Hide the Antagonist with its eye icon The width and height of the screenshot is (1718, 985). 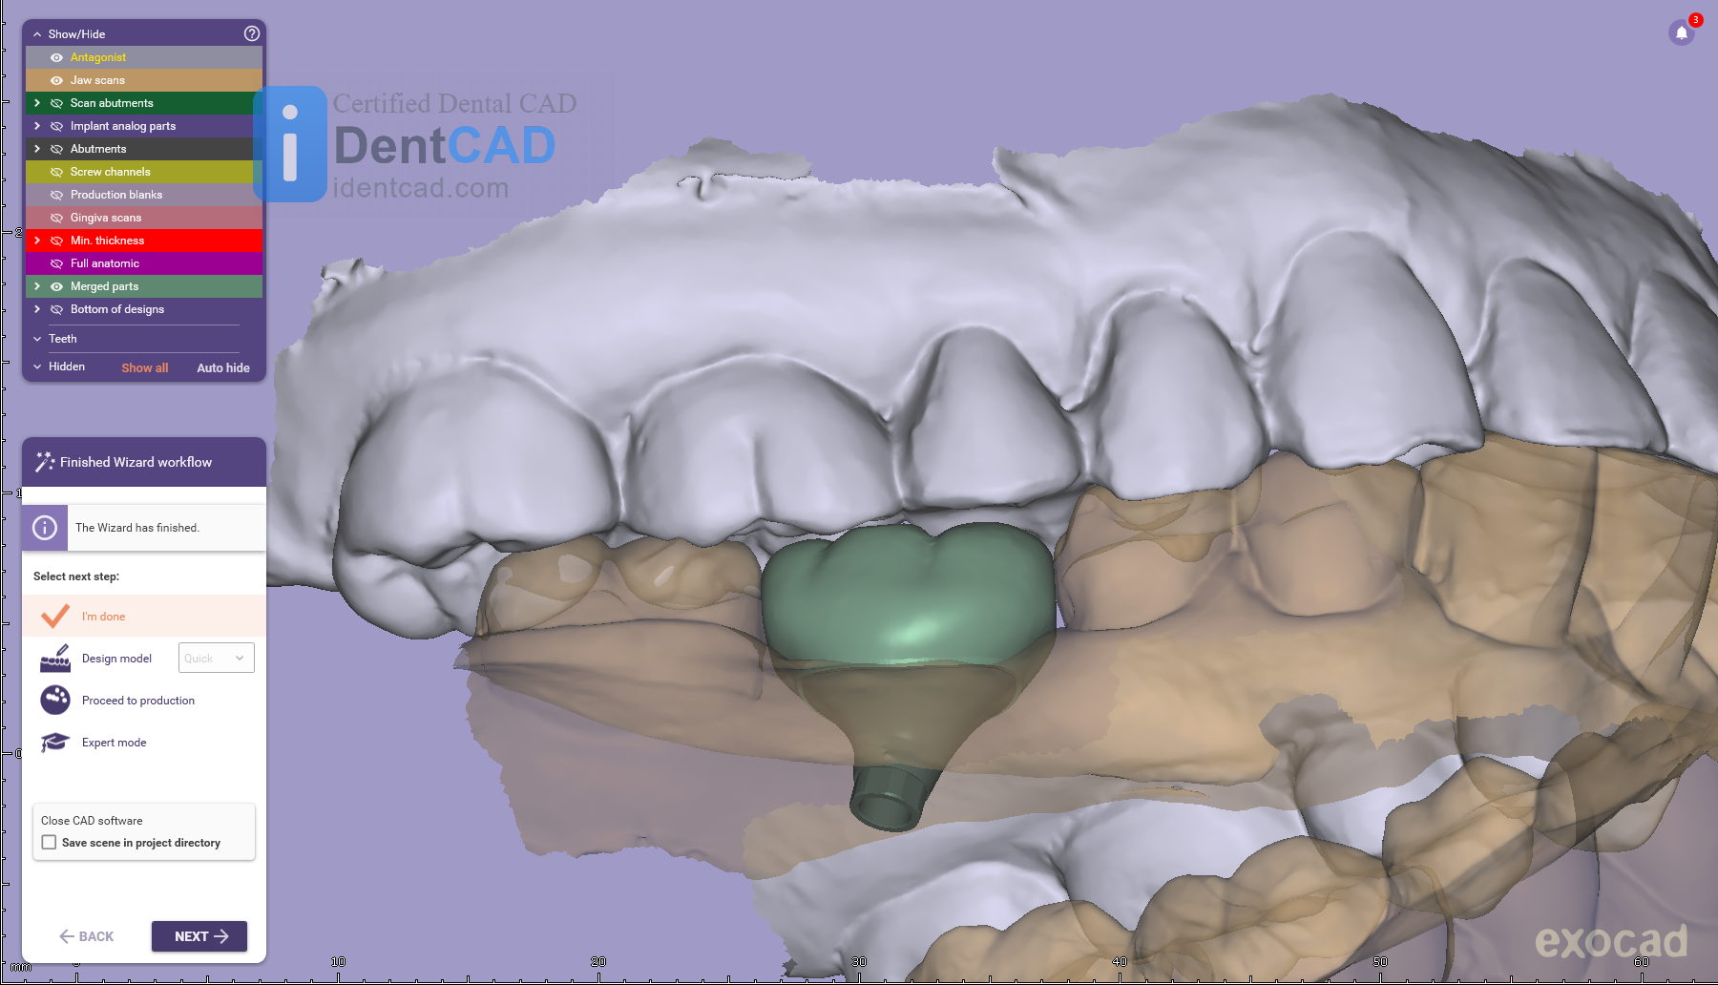coord(56,57)
